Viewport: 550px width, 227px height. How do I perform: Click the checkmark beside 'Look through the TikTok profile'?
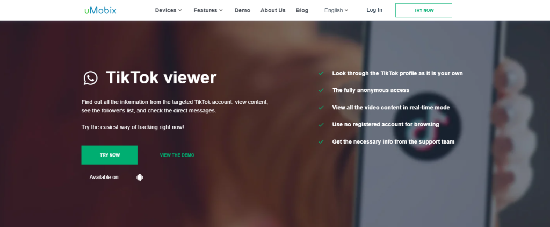[x=321, y=73]
